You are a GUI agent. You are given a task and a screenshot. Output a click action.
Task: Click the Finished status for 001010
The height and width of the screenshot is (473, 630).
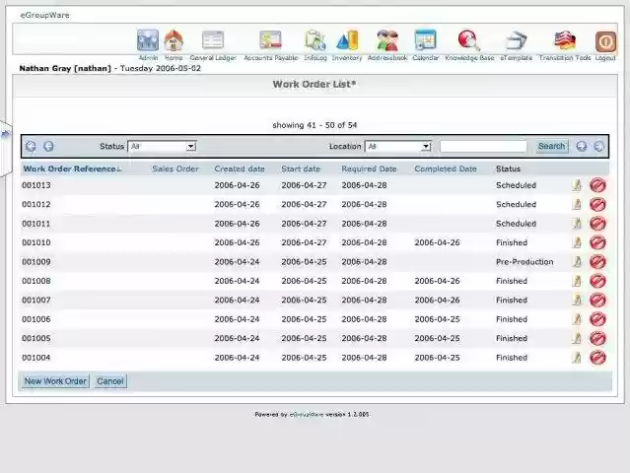(512, 242)
